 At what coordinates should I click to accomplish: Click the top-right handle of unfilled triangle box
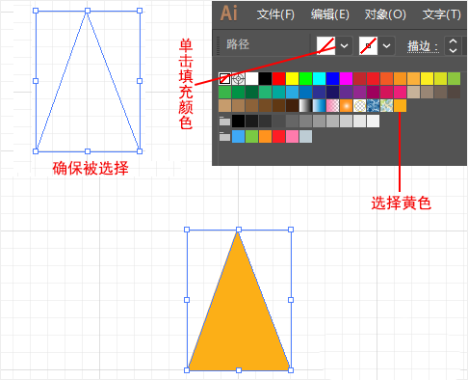pos(140,11)
